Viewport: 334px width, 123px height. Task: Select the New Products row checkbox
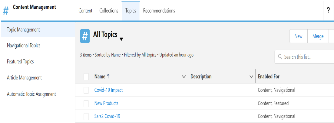(x=86, y=103)
